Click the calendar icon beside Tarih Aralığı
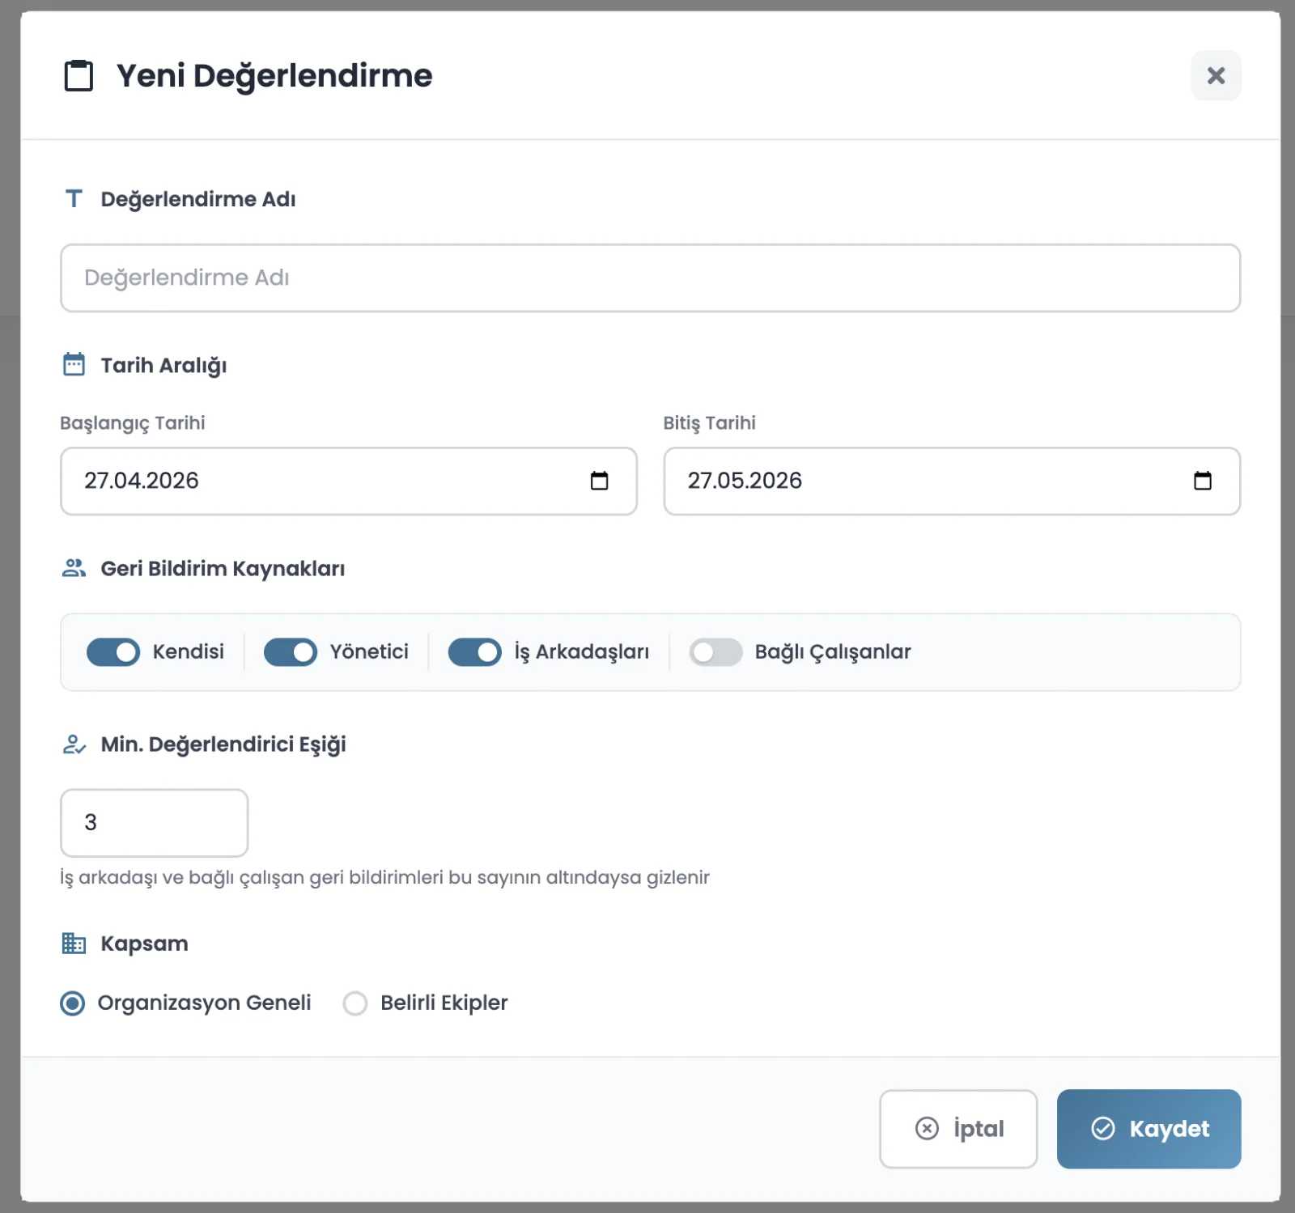 tap(74, 364)
